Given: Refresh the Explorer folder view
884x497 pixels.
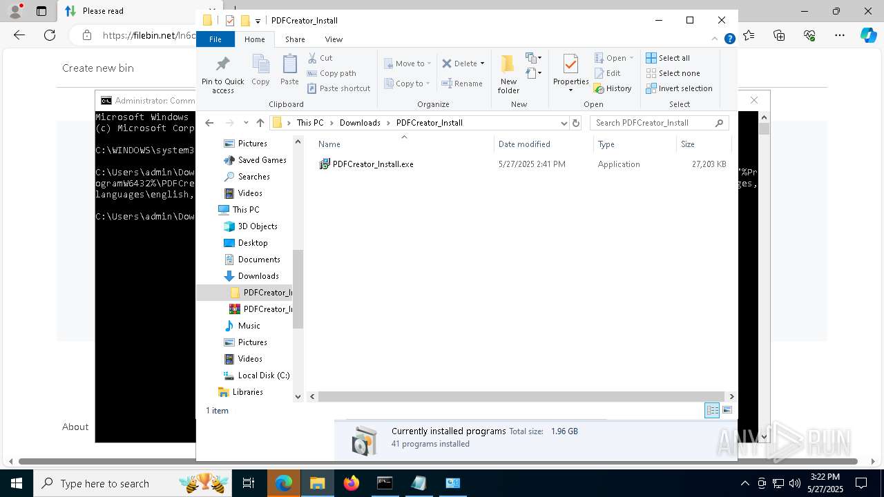Looking at the screenshot, I should 576,123.
